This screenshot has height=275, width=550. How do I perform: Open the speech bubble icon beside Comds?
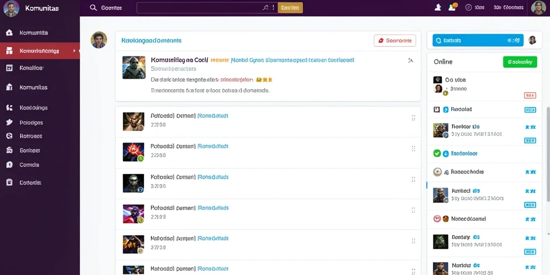pos(10,164)
